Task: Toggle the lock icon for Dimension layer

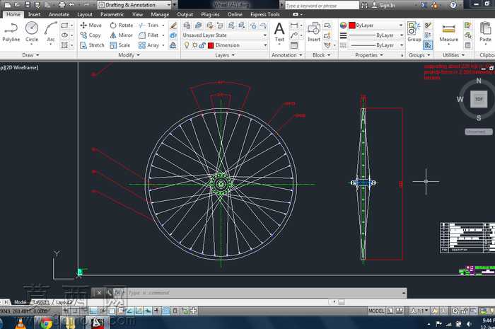Action: click(202, 45)
